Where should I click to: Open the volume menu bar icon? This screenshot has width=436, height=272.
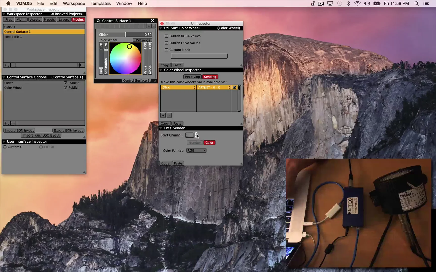click(366, 3)
